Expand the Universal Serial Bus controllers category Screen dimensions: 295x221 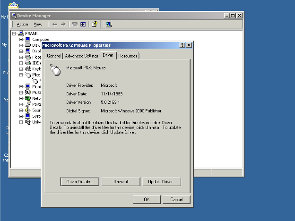[21, 122]
